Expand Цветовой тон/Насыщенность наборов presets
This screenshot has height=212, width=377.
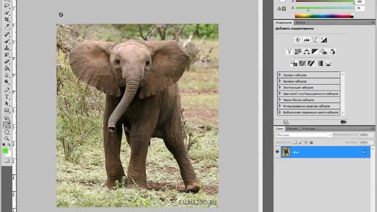point(280,94)
